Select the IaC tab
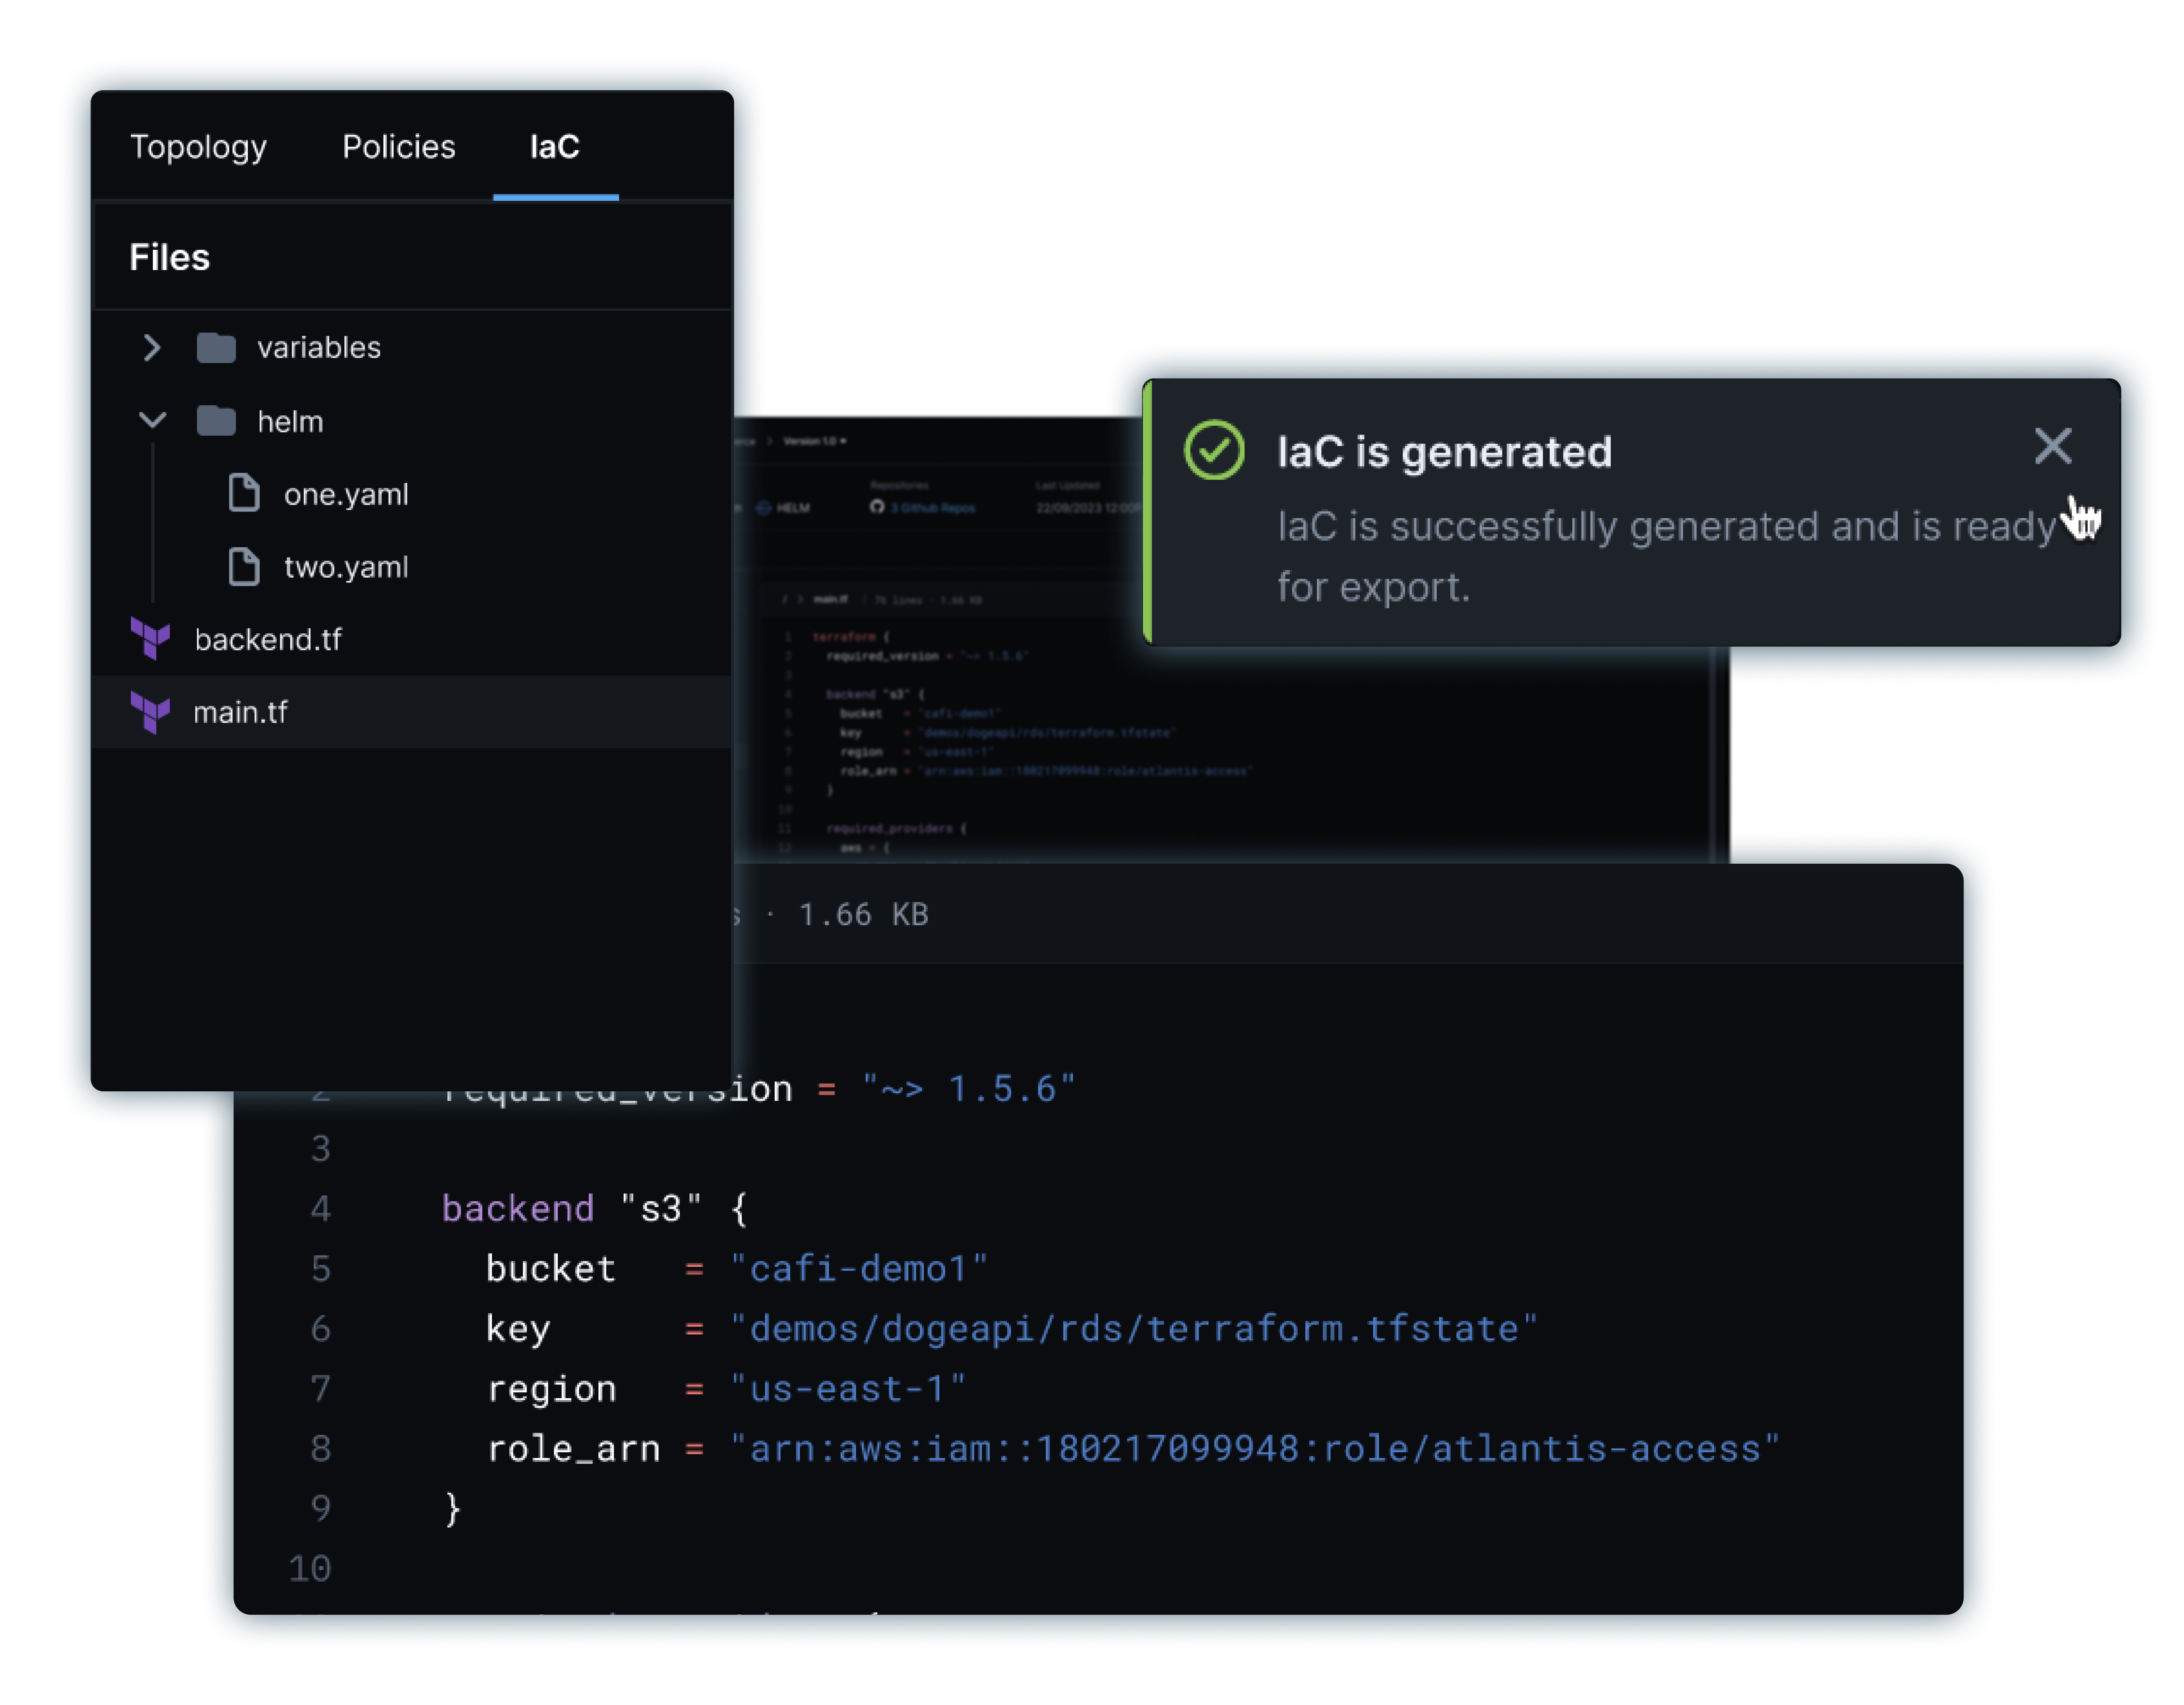Viewport: 2184px width, 1705px height. click(x=555, y=147)
